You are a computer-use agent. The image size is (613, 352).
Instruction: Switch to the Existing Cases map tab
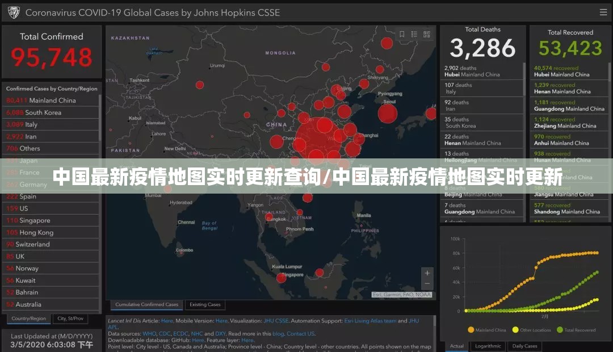coord(205,305)
